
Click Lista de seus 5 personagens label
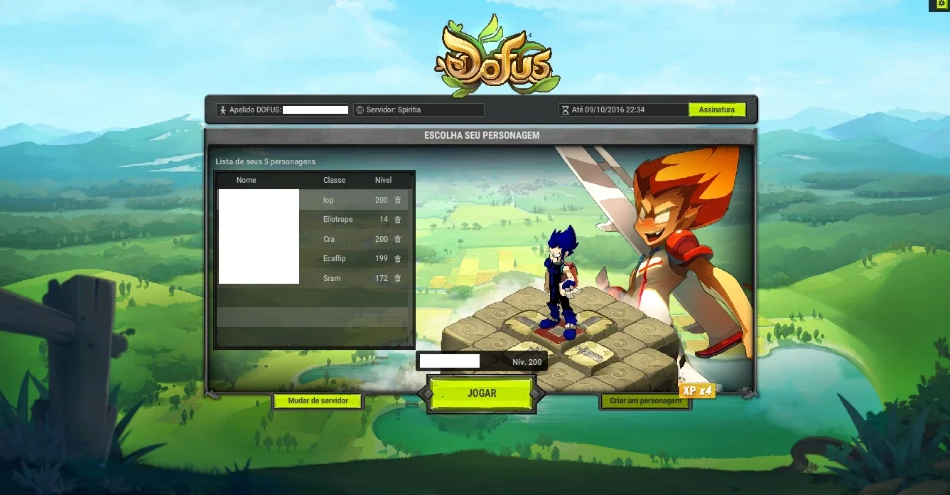tap(266, 162)
